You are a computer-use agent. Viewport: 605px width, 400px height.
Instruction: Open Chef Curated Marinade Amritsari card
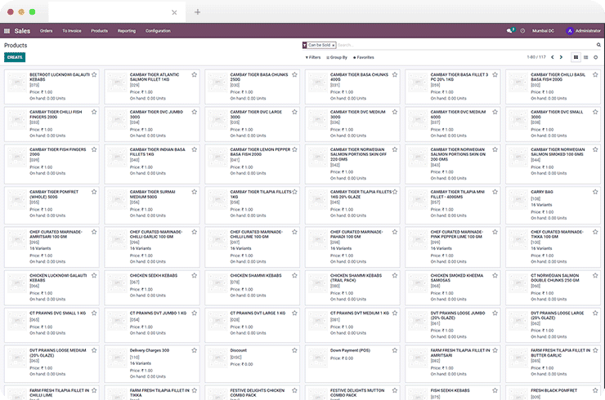coord(52,247)
